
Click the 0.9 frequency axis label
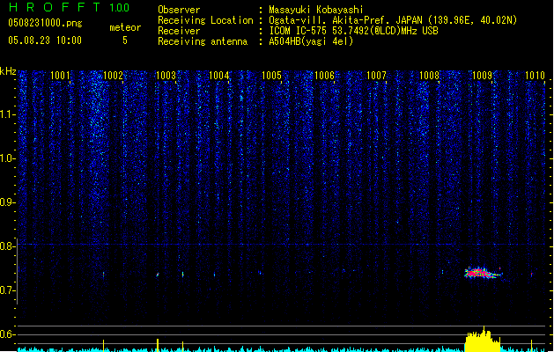(8, 202)
